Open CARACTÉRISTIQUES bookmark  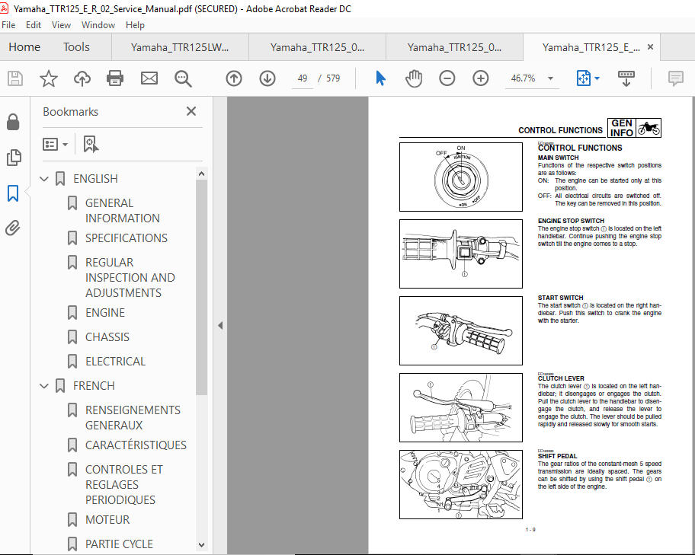pos(136,445)
